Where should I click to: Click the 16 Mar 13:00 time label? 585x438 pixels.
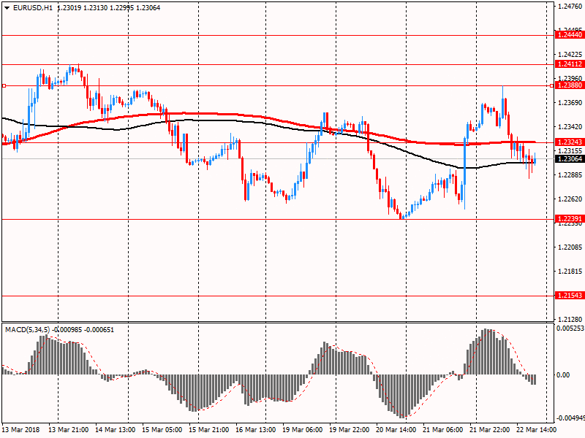pyautogui.click(x=255, y=430)
